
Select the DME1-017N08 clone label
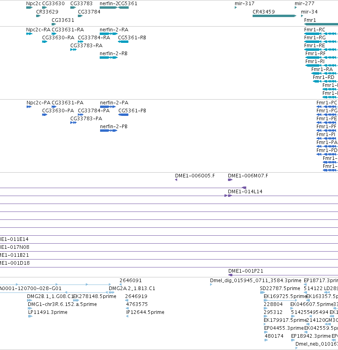pyautogui.click(x=15, y=247)
